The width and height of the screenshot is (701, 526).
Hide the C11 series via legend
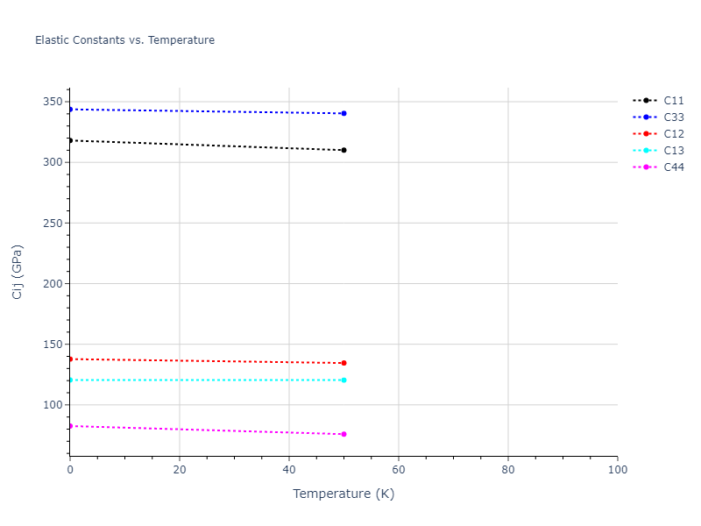tap(673, 100)
